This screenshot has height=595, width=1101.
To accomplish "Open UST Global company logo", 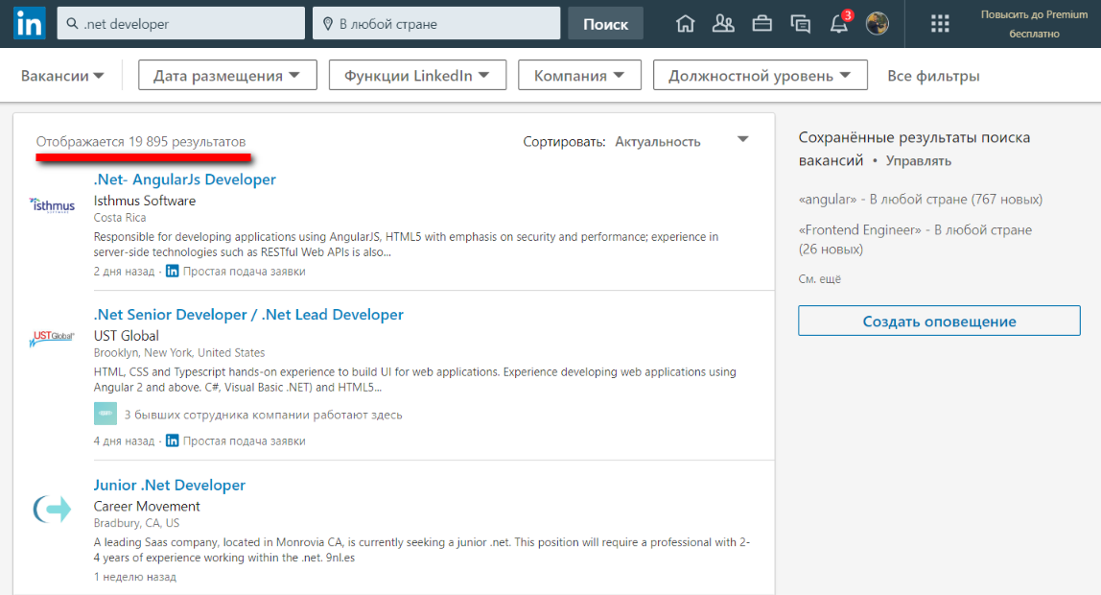I will [x=52, y=338].
